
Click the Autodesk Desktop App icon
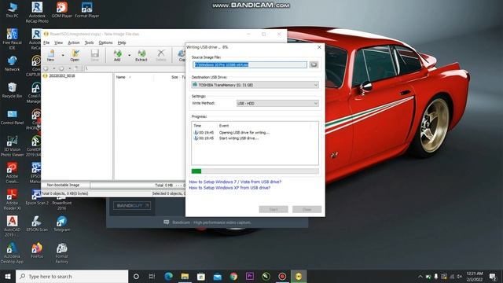coord(12,253)
